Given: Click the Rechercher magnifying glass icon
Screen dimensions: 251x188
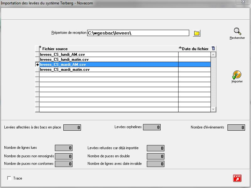Looking at the screenshot, I should click(237, 32).
